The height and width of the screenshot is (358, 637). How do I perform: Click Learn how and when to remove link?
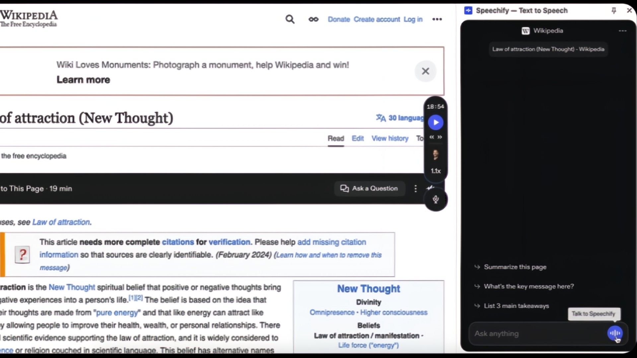[x=329, y=255]
